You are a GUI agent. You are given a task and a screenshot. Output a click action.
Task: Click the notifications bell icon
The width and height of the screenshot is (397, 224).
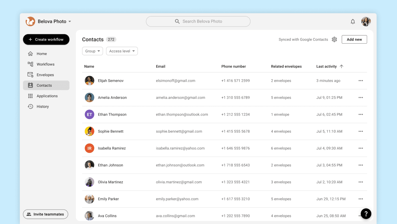pos(353,22)
